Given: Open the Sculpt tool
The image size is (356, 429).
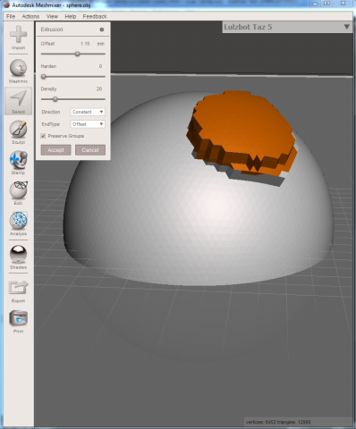Looking at the screenshot, I should tap(18, 132).
